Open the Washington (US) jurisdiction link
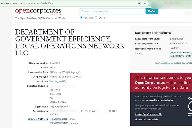 click(x=58, y=82)
